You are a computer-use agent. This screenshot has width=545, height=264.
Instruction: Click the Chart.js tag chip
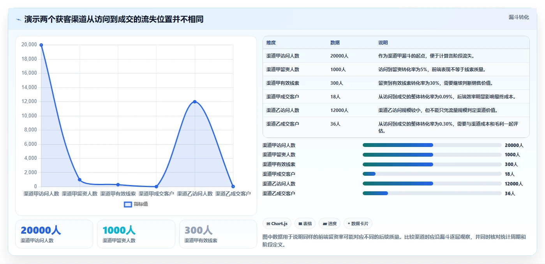(277, 224)
